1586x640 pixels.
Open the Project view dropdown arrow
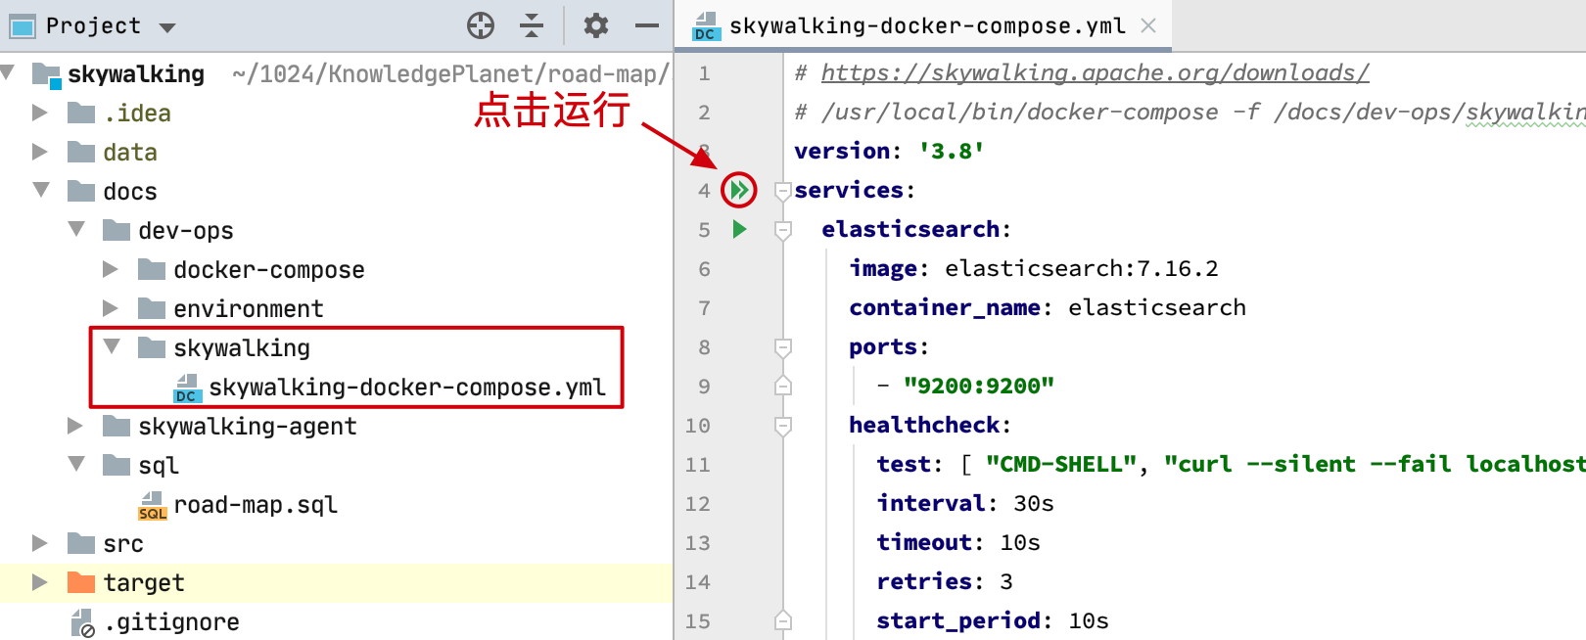click(x=167, y=27)
